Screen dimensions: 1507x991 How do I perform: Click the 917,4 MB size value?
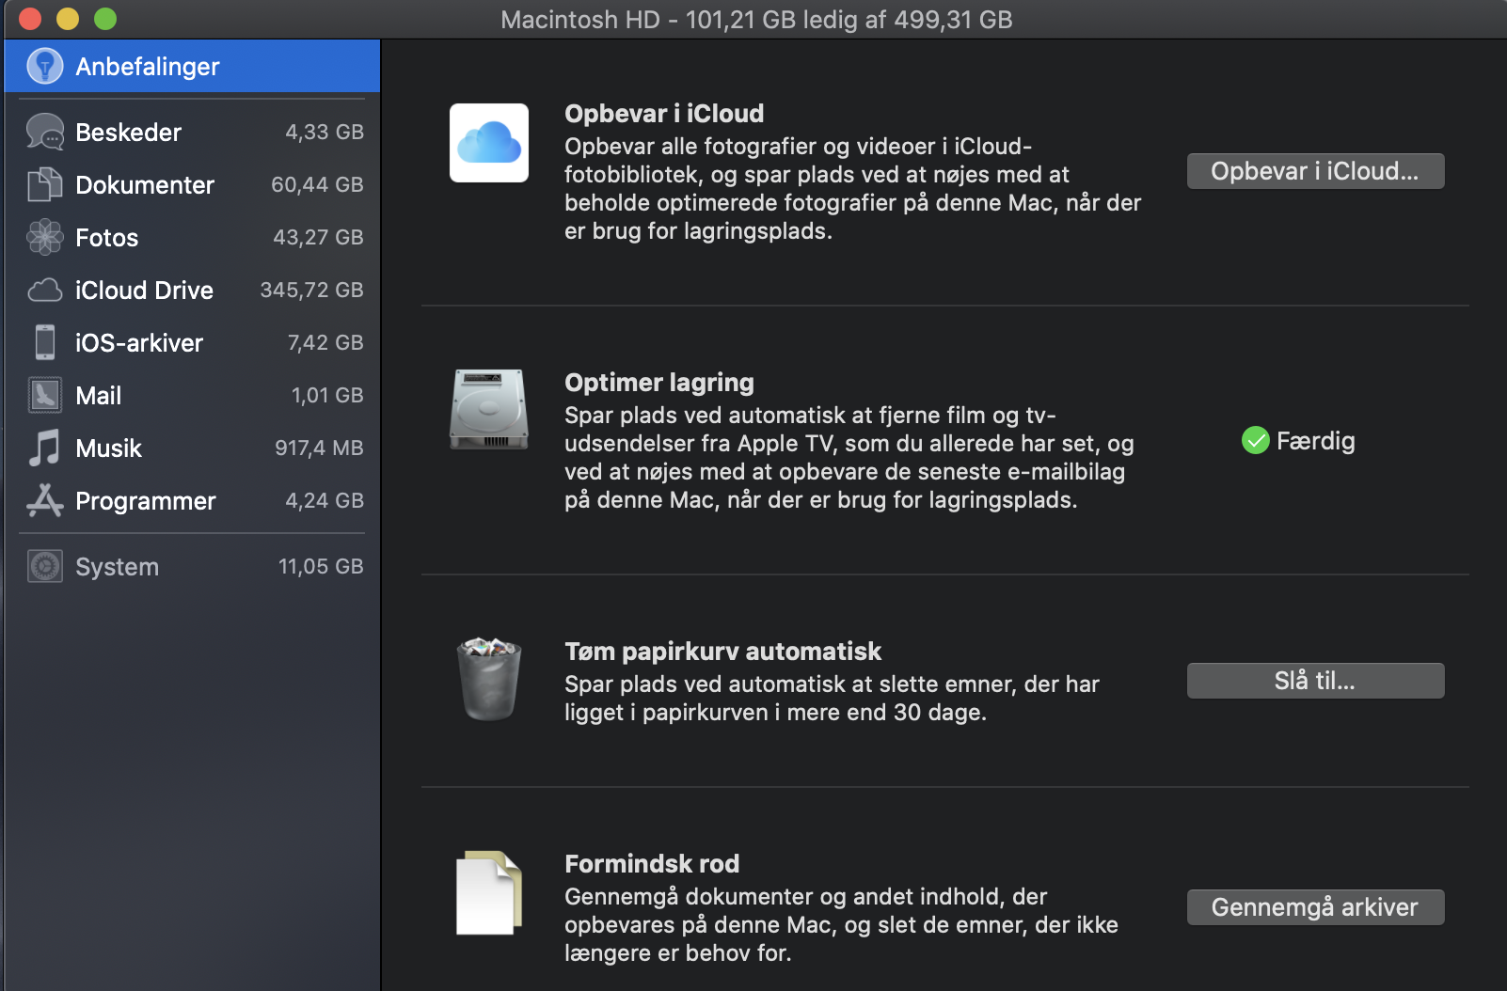point(319,448)
